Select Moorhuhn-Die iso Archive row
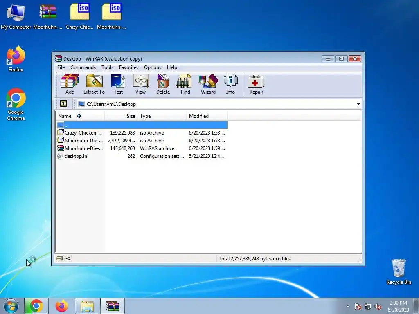The image size is (419, 314). coord(142,141)
